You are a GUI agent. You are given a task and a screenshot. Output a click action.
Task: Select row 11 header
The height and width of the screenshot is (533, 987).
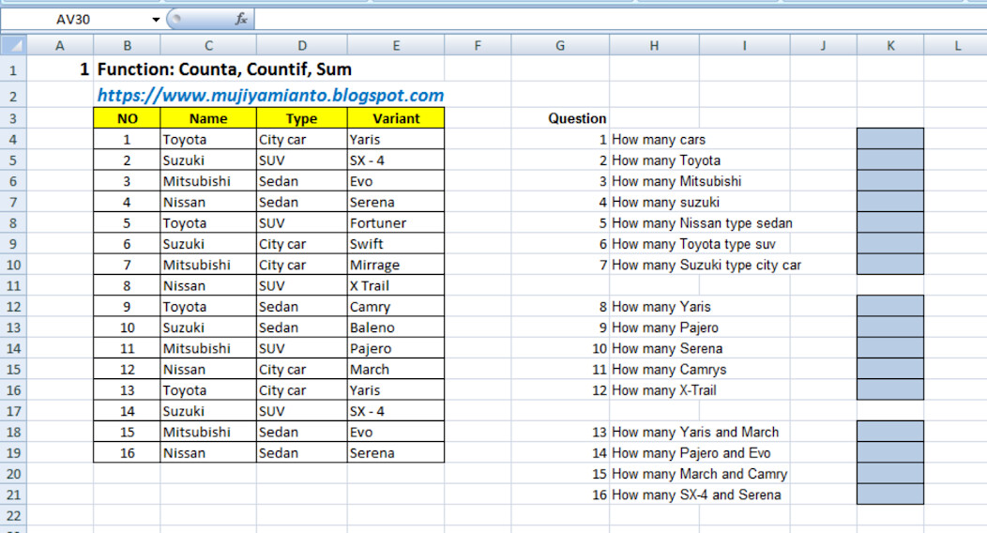click(x=13, y=285)
